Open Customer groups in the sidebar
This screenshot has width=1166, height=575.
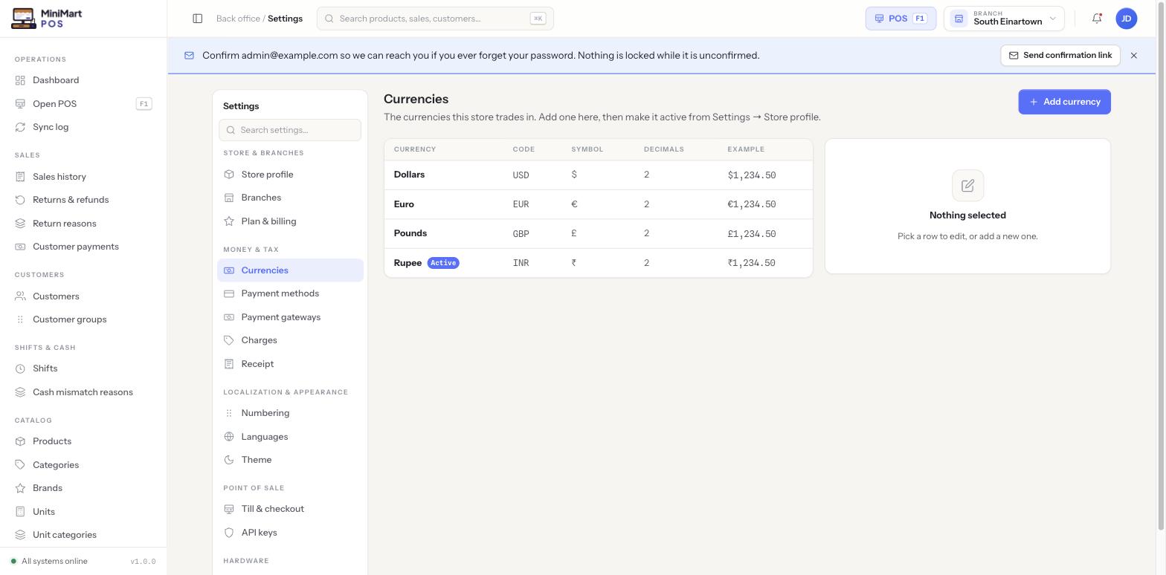point(83,319)
